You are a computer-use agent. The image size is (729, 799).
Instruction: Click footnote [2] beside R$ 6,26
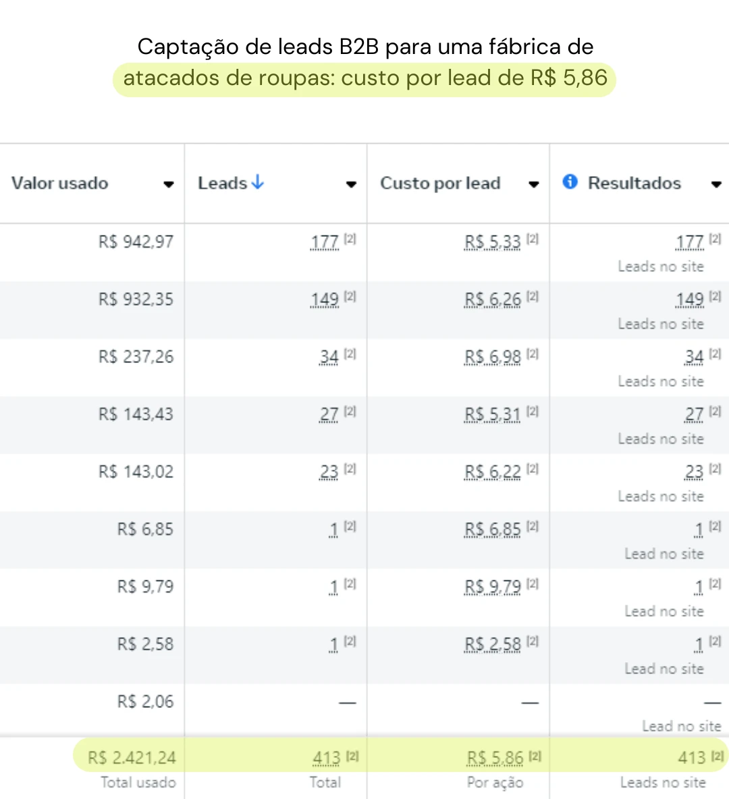click(532, 296)
